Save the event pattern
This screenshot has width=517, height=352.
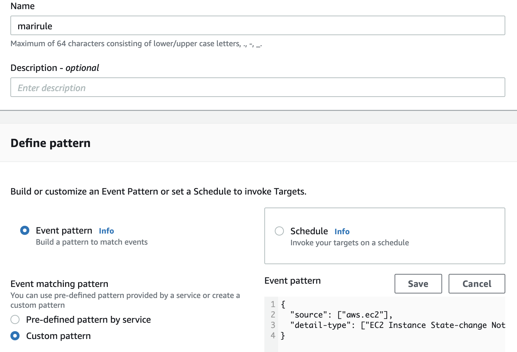pos(418,284)
